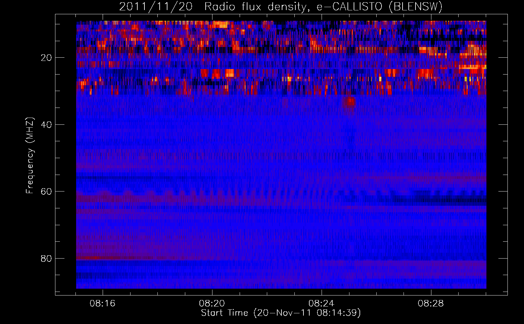Click the '20' frequency axis label
This screenshot has height=324, width=524.
pos(47,58)
